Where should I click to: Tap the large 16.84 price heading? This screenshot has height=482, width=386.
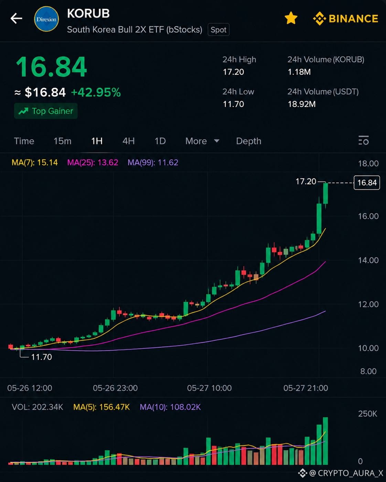tap(51, 67)
